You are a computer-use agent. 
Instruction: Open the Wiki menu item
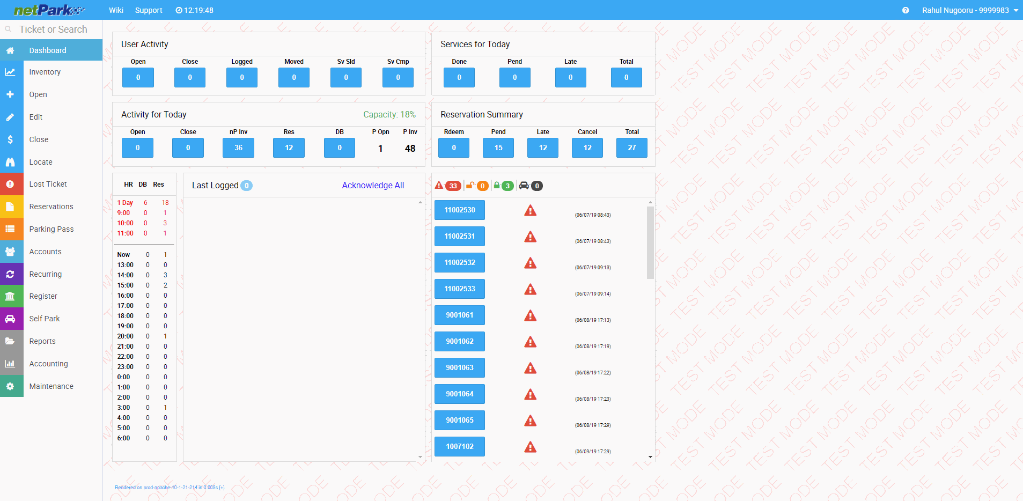pyautogui.click(x=116, y=10)
